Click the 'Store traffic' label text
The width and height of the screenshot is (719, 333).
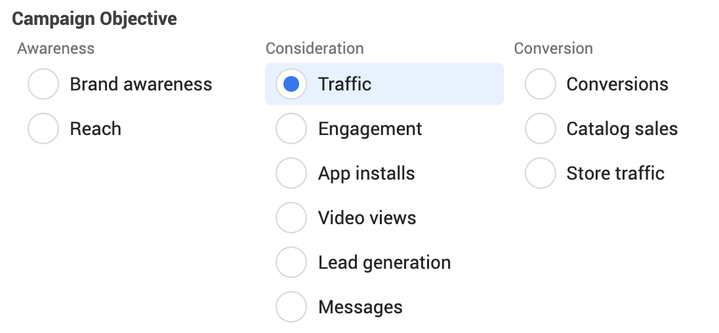click(x=615, y=173)
